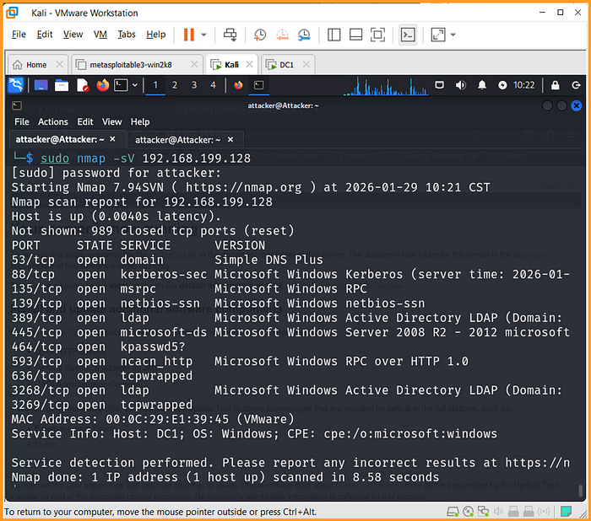Open the VM menu
This screenshot has height=521, width=591.
pyautogui.click(x=100, y=35)
